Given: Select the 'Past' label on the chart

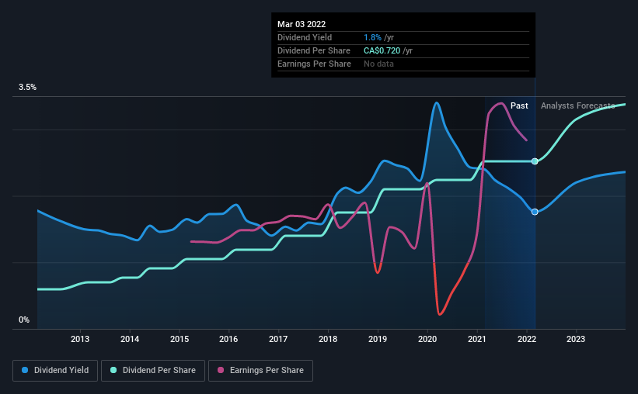Looking at the screenshot, I should 520,105.
